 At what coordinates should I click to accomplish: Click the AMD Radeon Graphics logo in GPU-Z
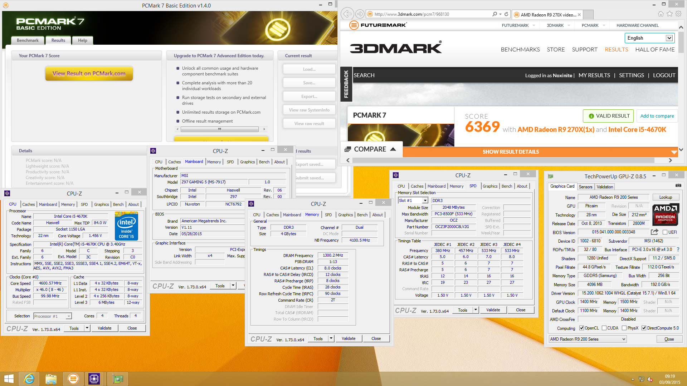pyautogui.click(x=665, y=214)
